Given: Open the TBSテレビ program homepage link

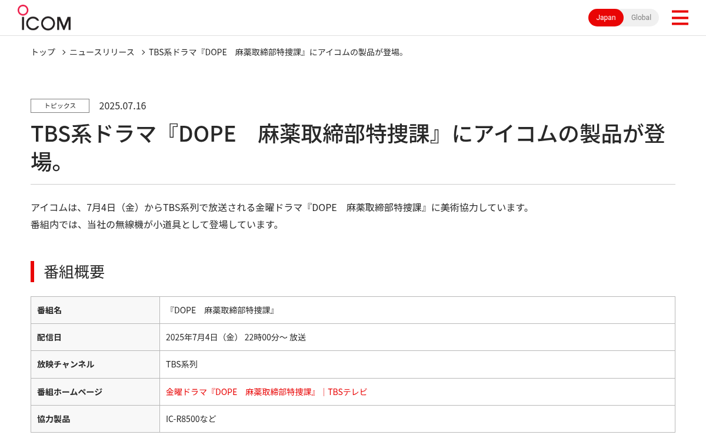Looking at the screenshot, I should coord(267,392).
